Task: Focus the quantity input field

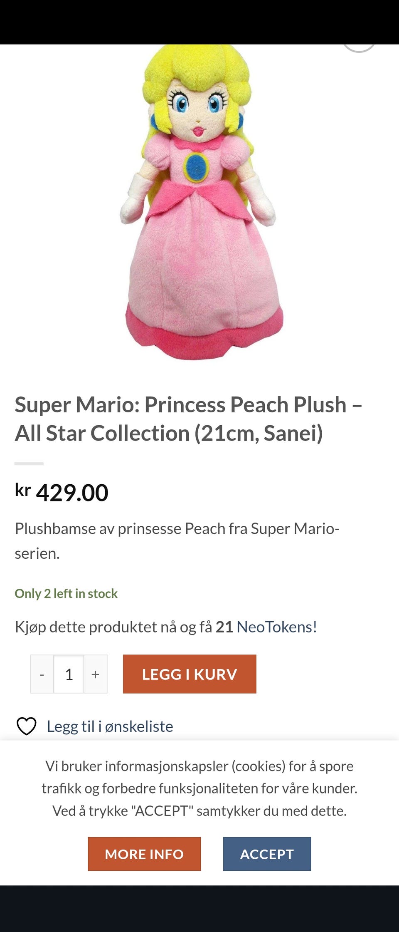Action: (x=69, y=674)
